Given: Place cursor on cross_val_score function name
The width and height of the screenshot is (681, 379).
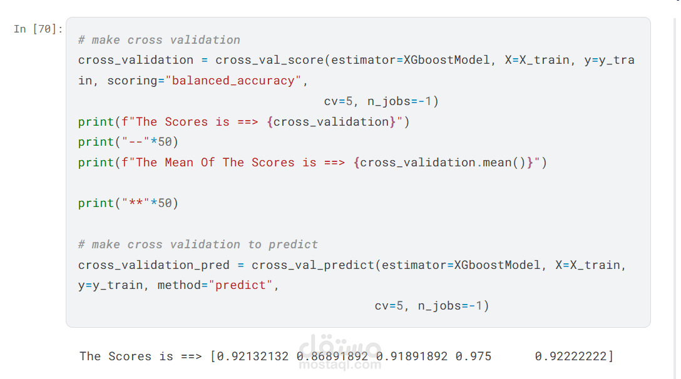Looking at the screenshot, I should tap(269, 60).
